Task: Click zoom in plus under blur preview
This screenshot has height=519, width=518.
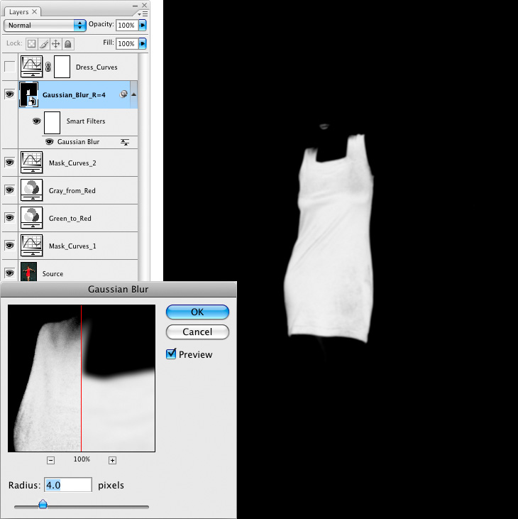Action: pyautogui.click(x=112, y=460)
